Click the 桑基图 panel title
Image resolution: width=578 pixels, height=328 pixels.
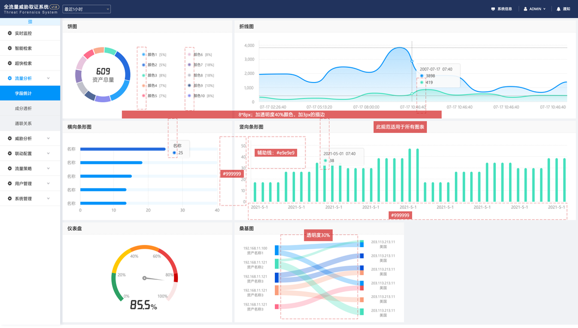point(246,229)
